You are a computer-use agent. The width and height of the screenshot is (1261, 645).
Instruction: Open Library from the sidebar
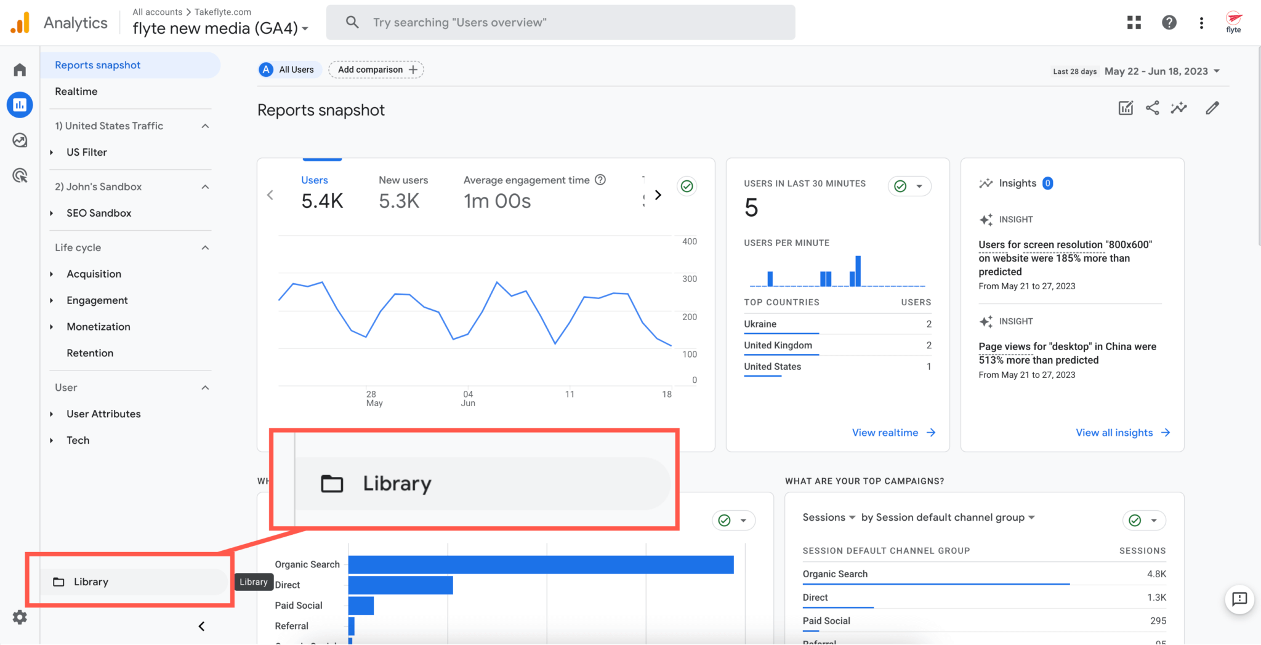tap(91, 581)
